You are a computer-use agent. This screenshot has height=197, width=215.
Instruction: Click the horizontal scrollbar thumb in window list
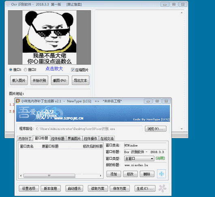pyautogui.click(x=49, y=176)
